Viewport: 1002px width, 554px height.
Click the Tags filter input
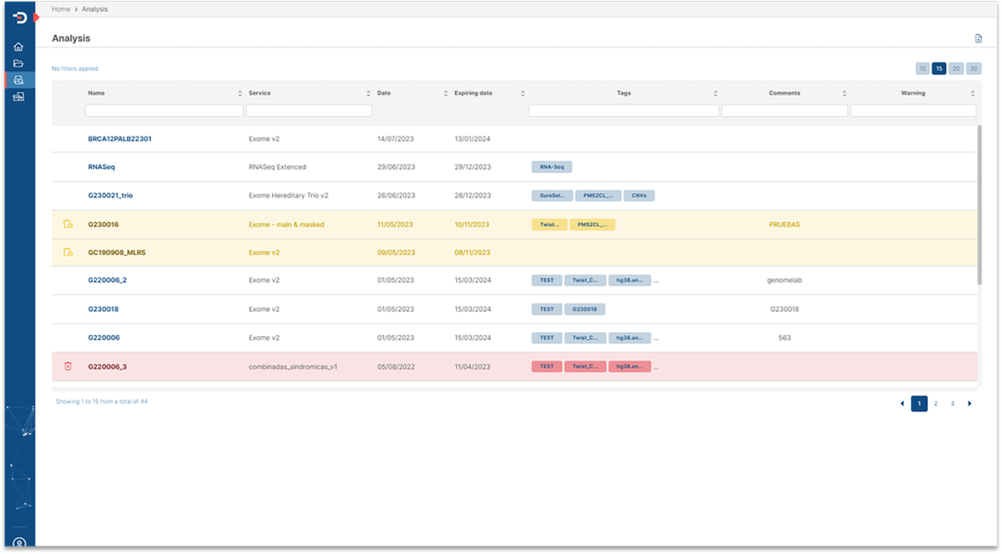click(623, 110)
